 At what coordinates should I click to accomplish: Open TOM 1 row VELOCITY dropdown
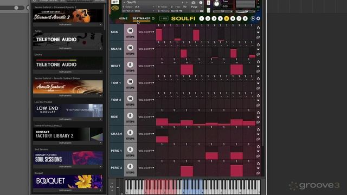pyautogui.click(x=146, y=83)
